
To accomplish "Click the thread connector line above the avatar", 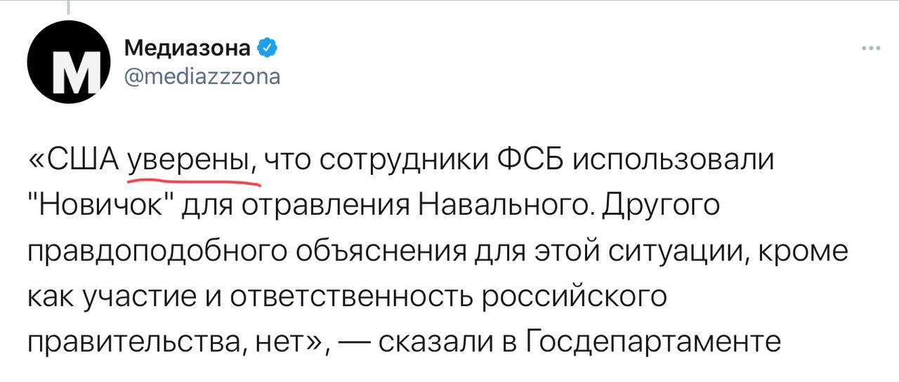I will [x=70, y=7].
